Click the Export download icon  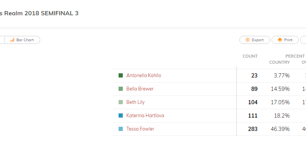point(247,40)
